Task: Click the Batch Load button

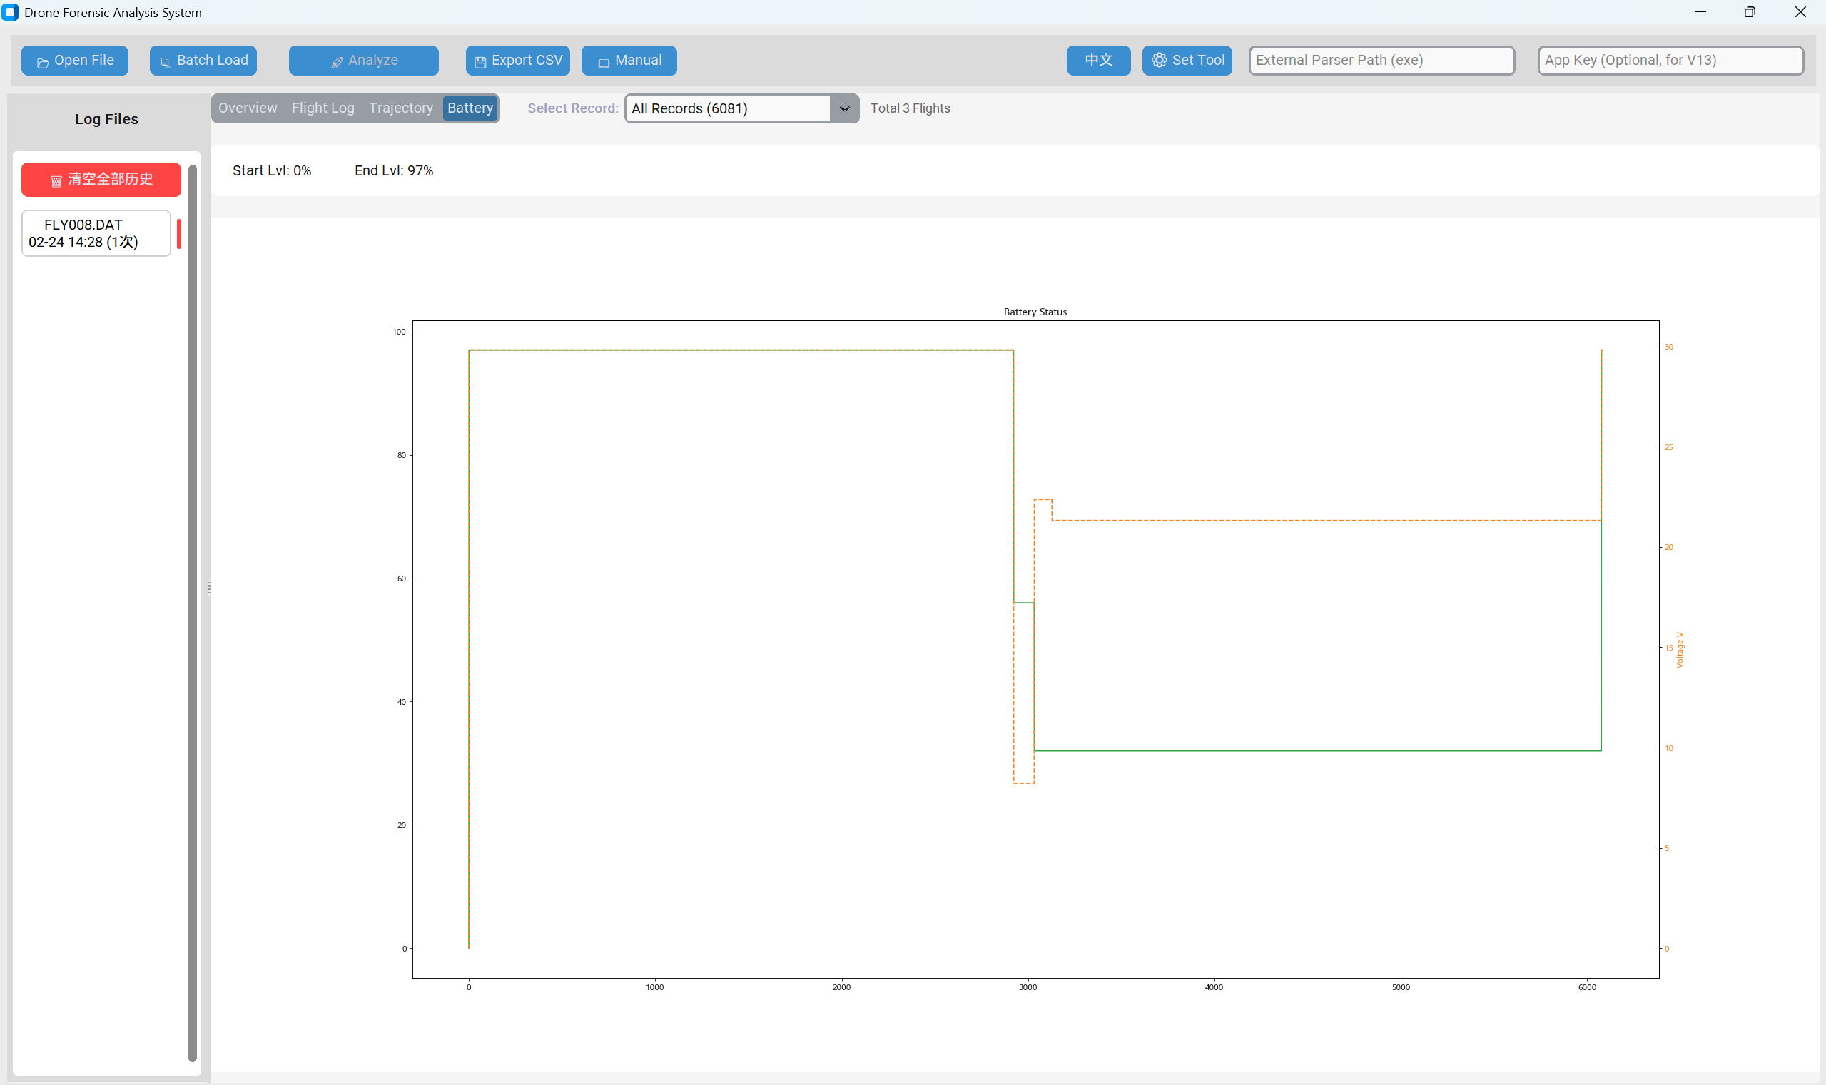Action: [203, 61]
